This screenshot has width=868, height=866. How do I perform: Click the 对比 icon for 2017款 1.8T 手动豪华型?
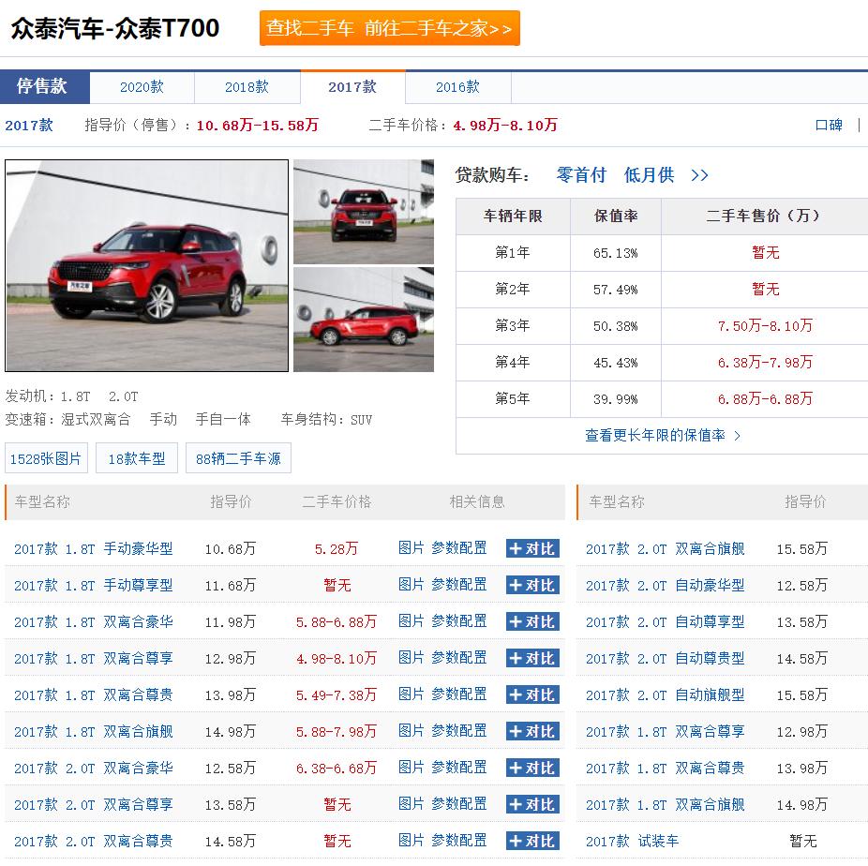531,549
